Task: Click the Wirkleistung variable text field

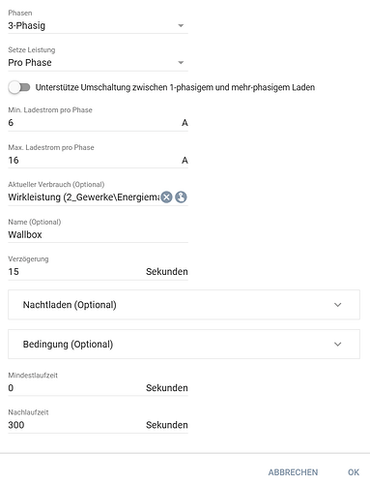Action: [x=84, y=197]
